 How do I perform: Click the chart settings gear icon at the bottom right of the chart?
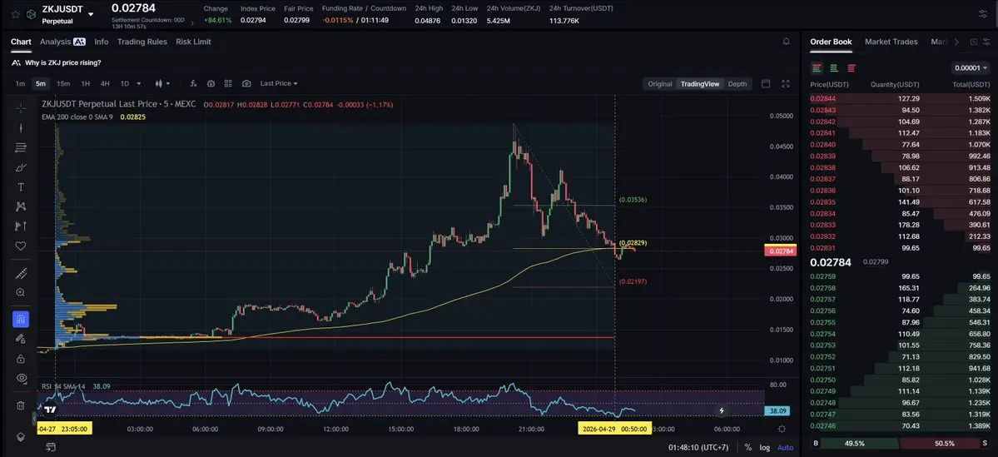(x=782, y=429)
